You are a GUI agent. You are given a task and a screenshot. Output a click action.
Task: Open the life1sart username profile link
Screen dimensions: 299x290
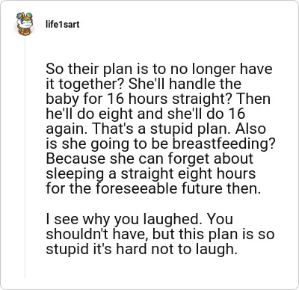click(63, 25)
